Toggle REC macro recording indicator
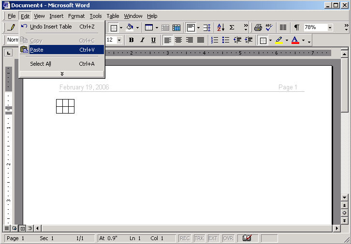The height and width of the screenshot is (244, 351). coord(185,238)
